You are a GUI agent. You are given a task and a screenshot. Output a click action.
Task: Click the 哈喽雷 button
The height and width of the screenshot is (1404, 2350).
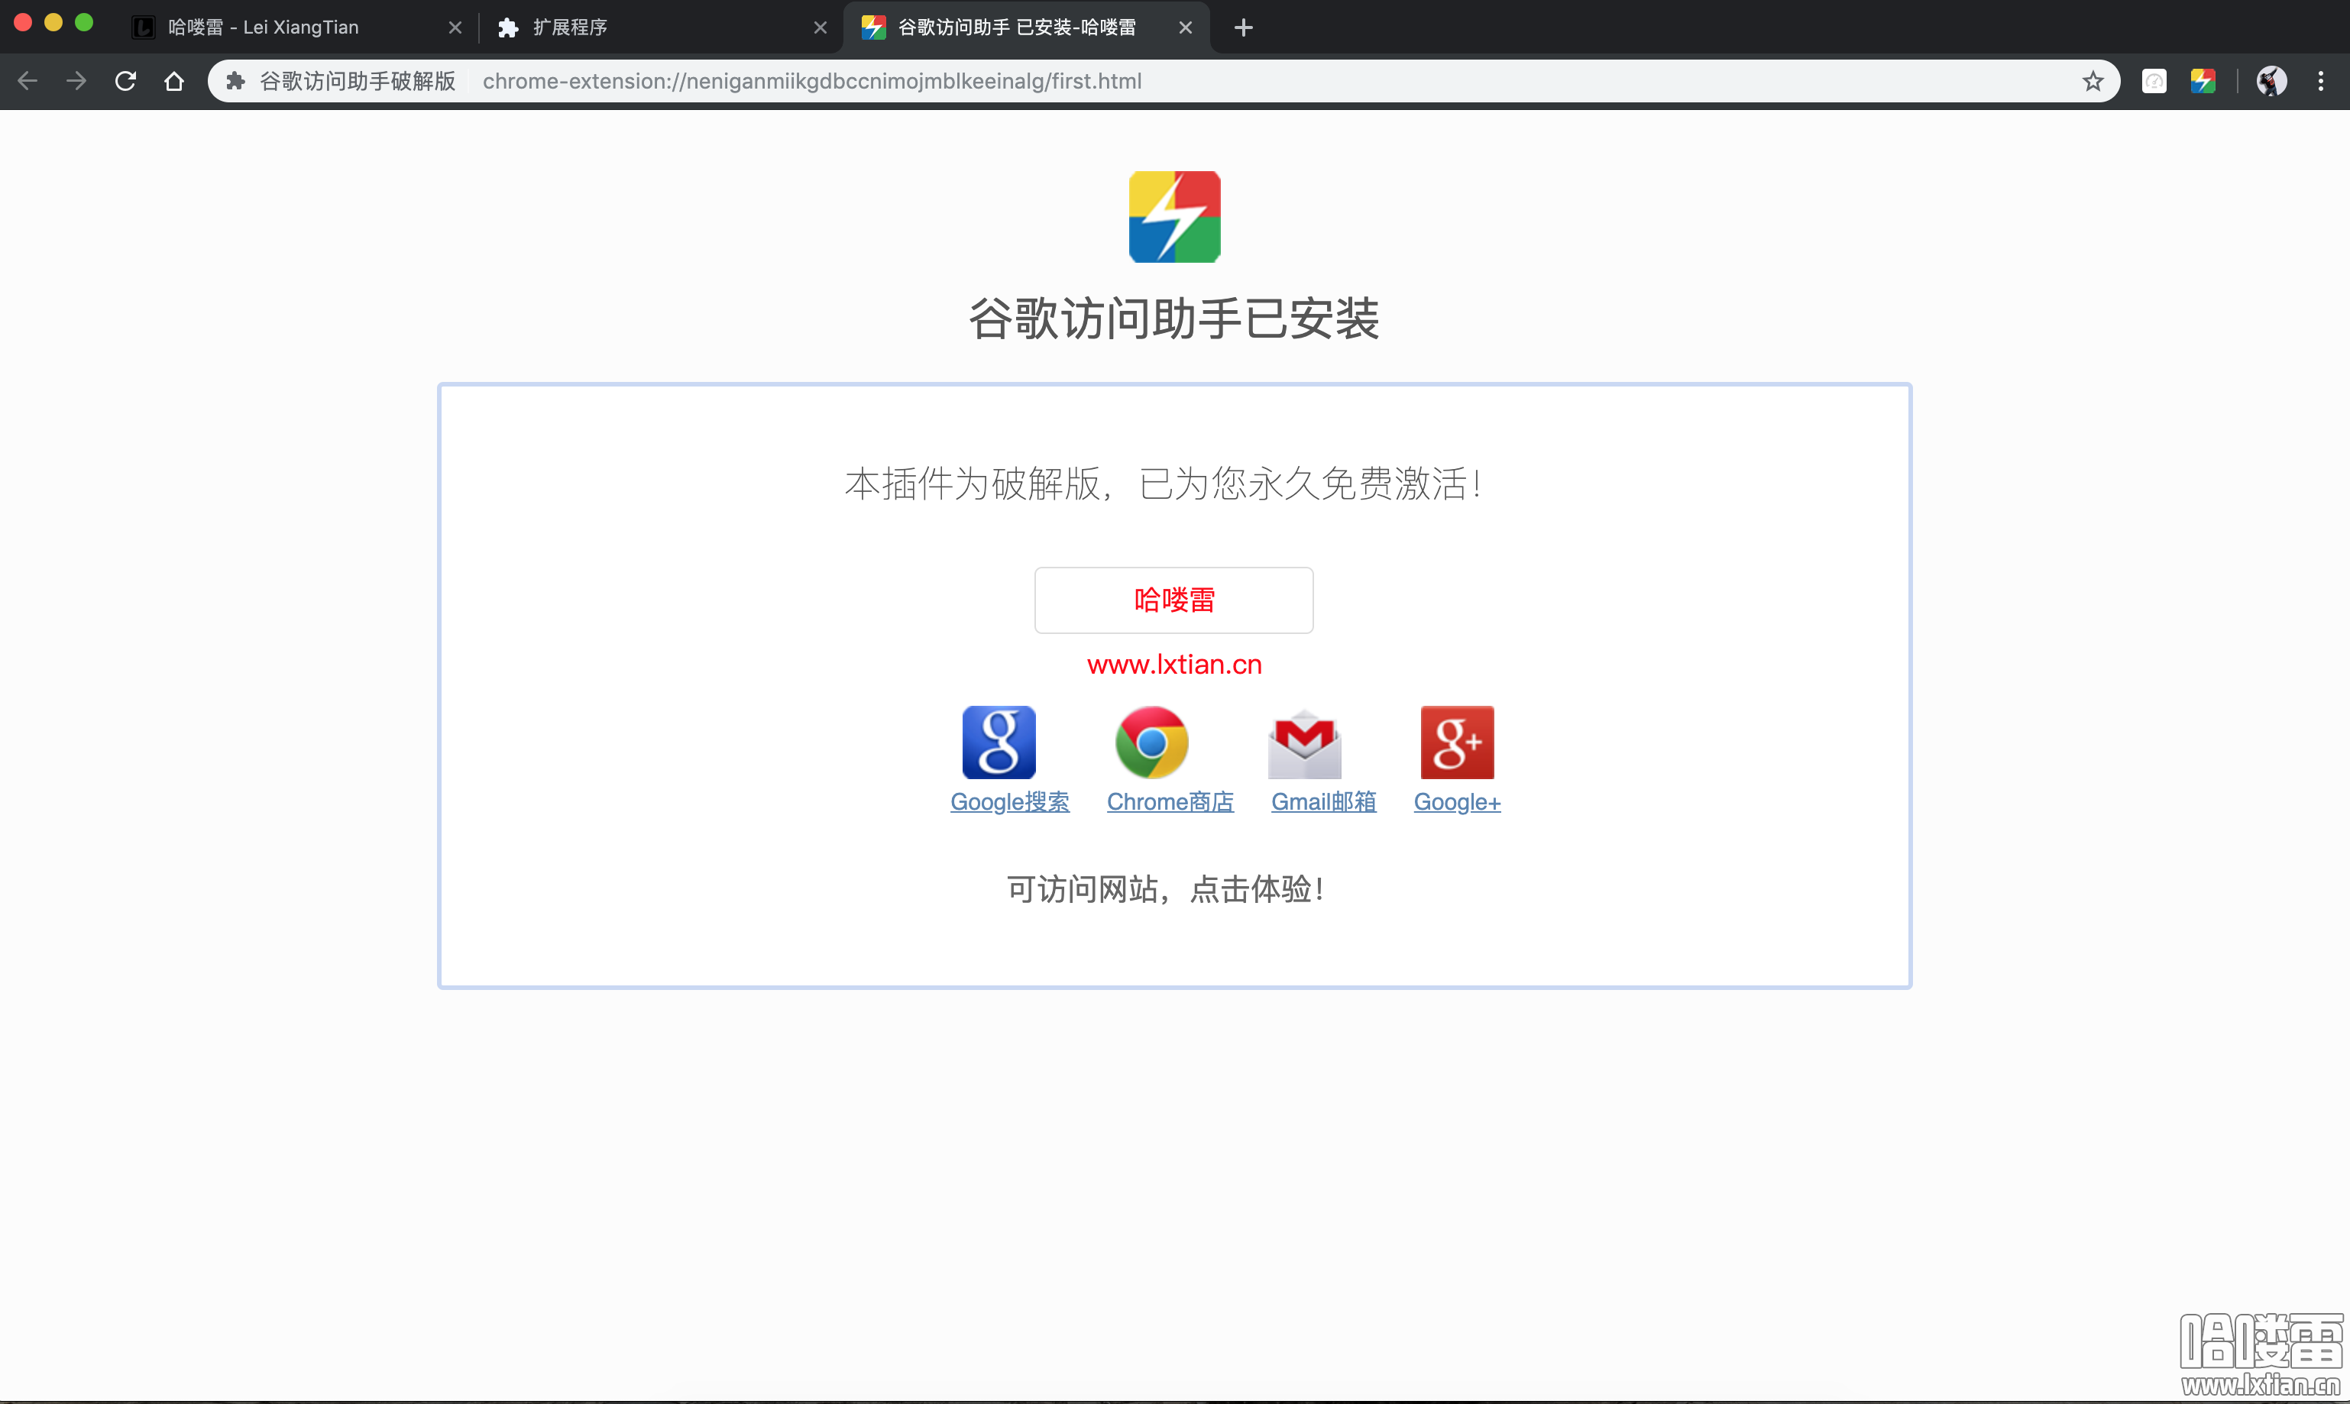(x=1174, y=600)
